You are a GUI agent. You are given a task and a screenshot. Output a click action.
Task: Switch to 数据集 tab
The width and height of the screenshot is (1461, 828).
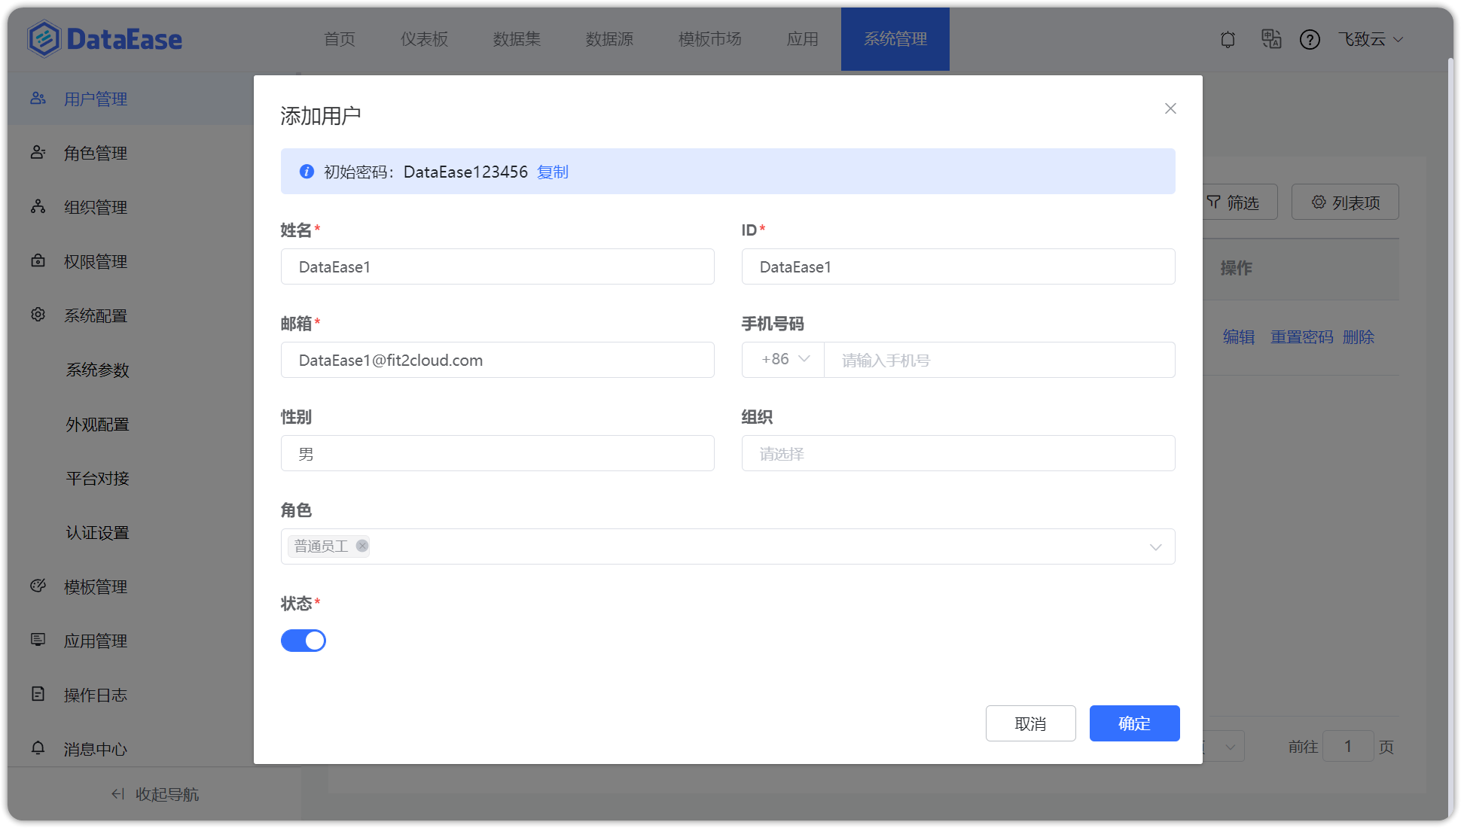point(517,39)
